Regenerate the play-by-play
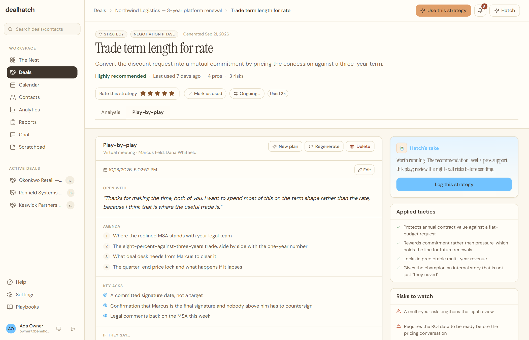The width and height of the screenshot is (529, 340). [324, 146]
